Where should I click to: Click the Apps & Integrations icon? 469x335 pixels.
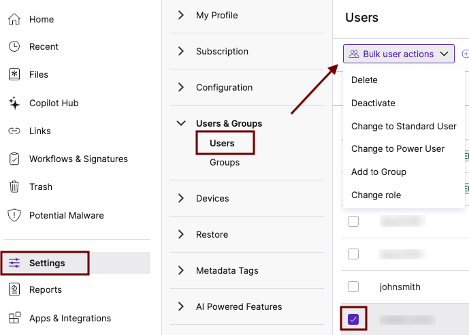pos(14,318)
